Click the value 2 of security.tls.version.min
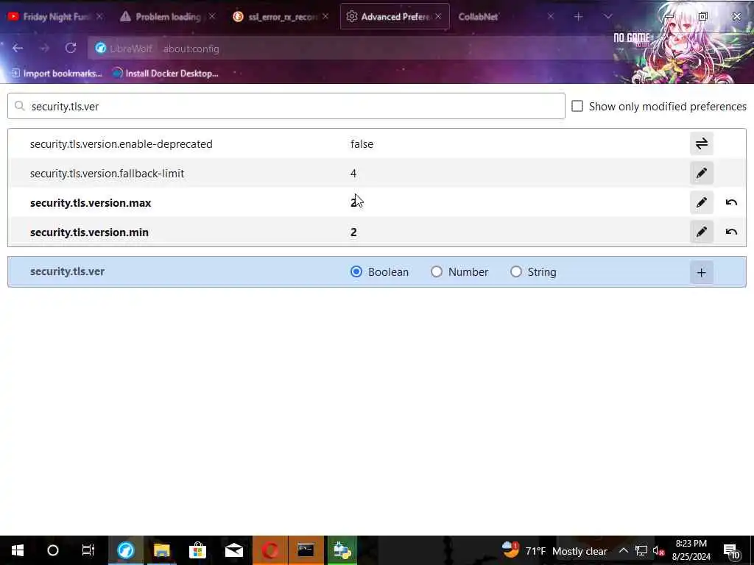The width and height of the screenshot is (754, 565). point(353,232)
